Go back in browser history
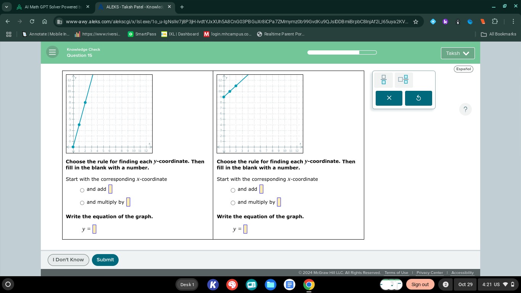Image resolution: width=521 pixels, height=293 pixels. [8, 22]
